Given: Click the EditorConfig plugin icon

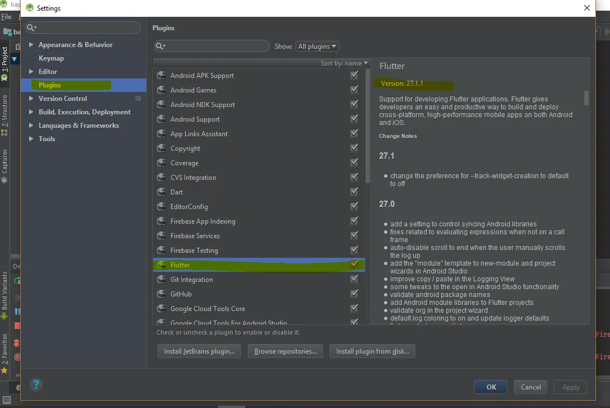Looking at the screenshot, I should 161,207.
